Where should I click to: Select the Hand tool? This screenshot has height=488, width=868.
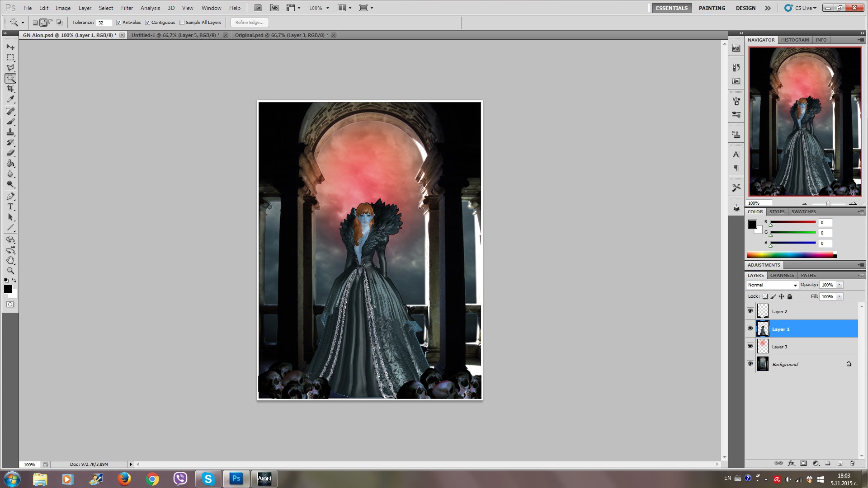[10, 260]
